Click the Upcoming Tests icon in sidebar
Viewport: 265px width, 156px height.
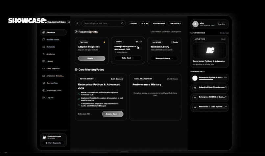coord(44,90)
